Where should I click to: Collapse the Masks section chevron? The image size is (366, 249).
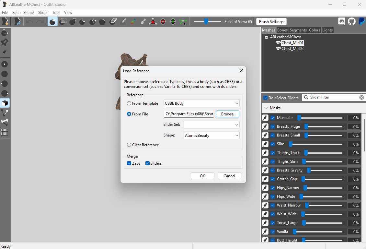coord(266,108)
